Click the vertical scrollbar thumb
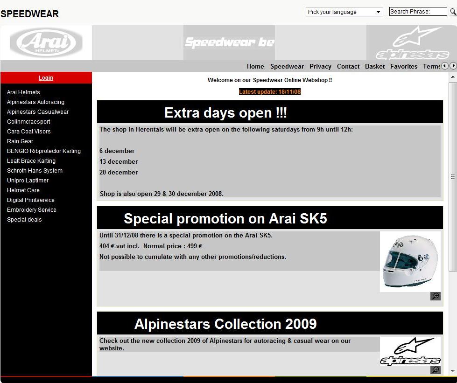Viewport: 457px width, 383px height. coord(453,177)
